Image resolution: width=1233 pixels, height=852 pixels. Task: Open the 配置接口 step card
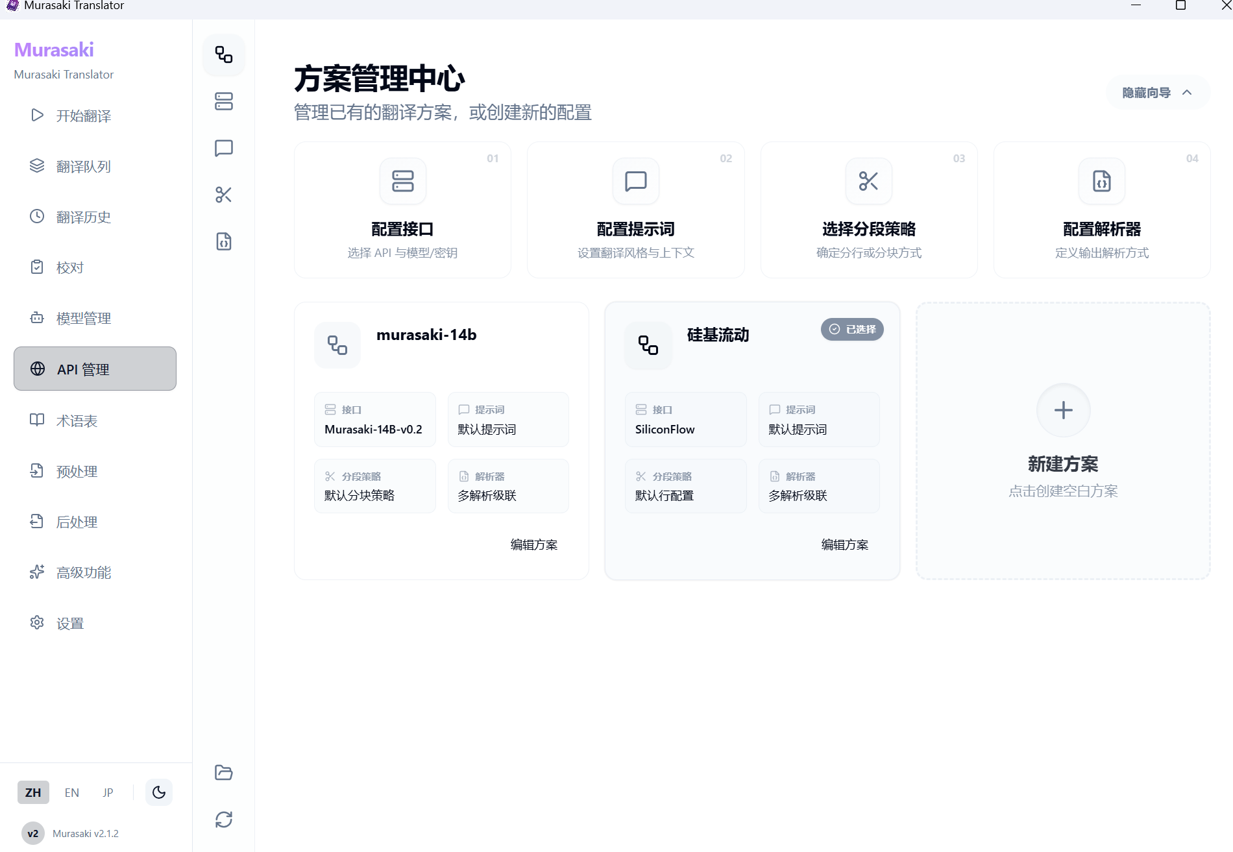click(x=402, y=210)
